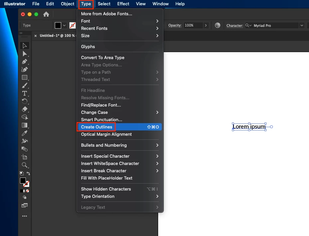The image size is (309, 236).
Task: Click the Character label link
Action: (235, 26)
